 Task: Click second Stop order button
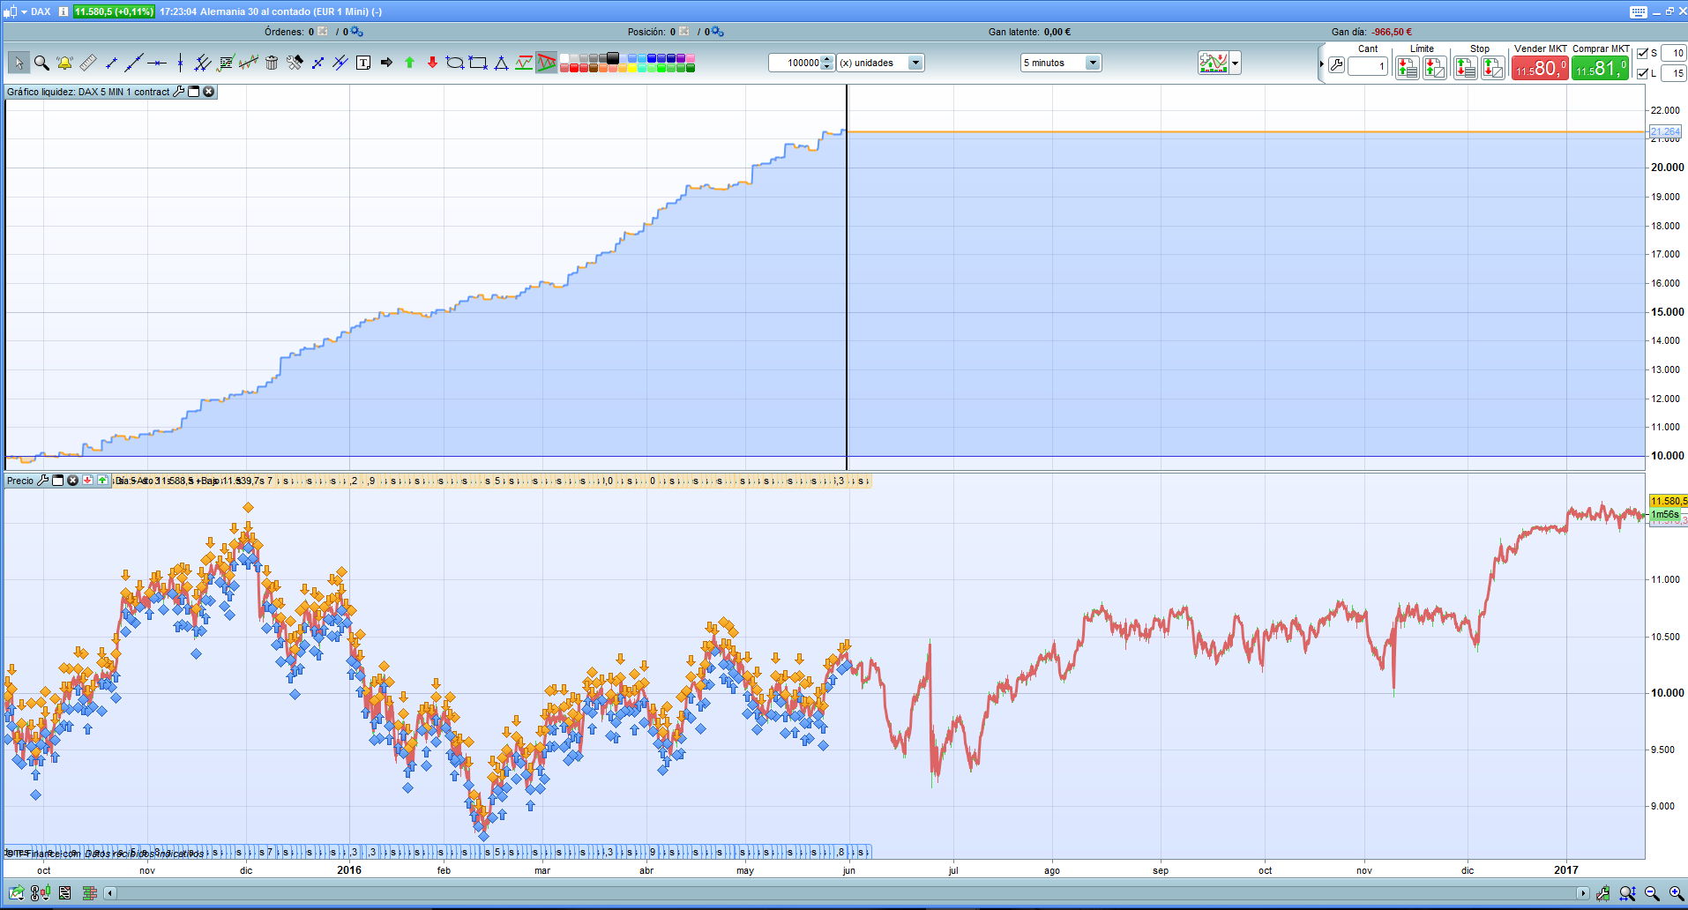[x=1493, y=67]
